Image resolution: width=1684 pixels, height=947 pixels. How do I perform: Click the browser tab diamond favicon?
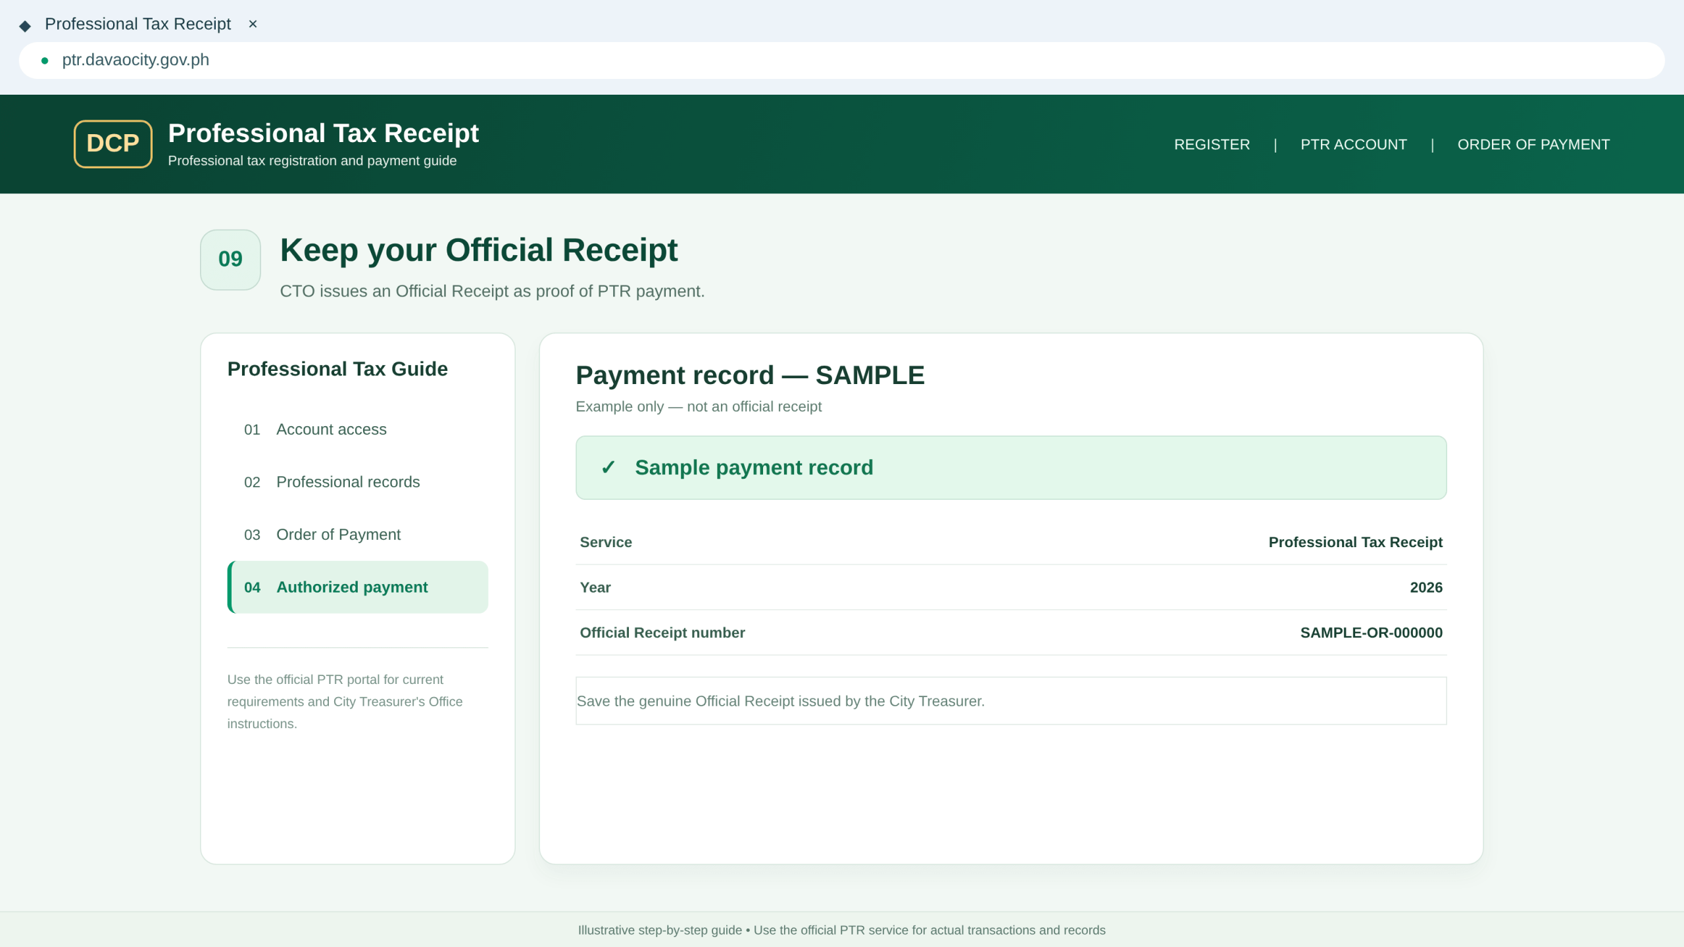point(25,26)
